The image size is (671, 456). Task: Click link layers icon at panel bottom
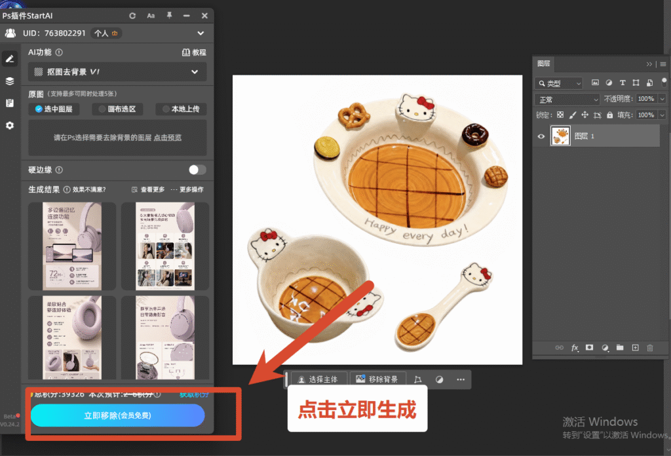pos(560,348)
